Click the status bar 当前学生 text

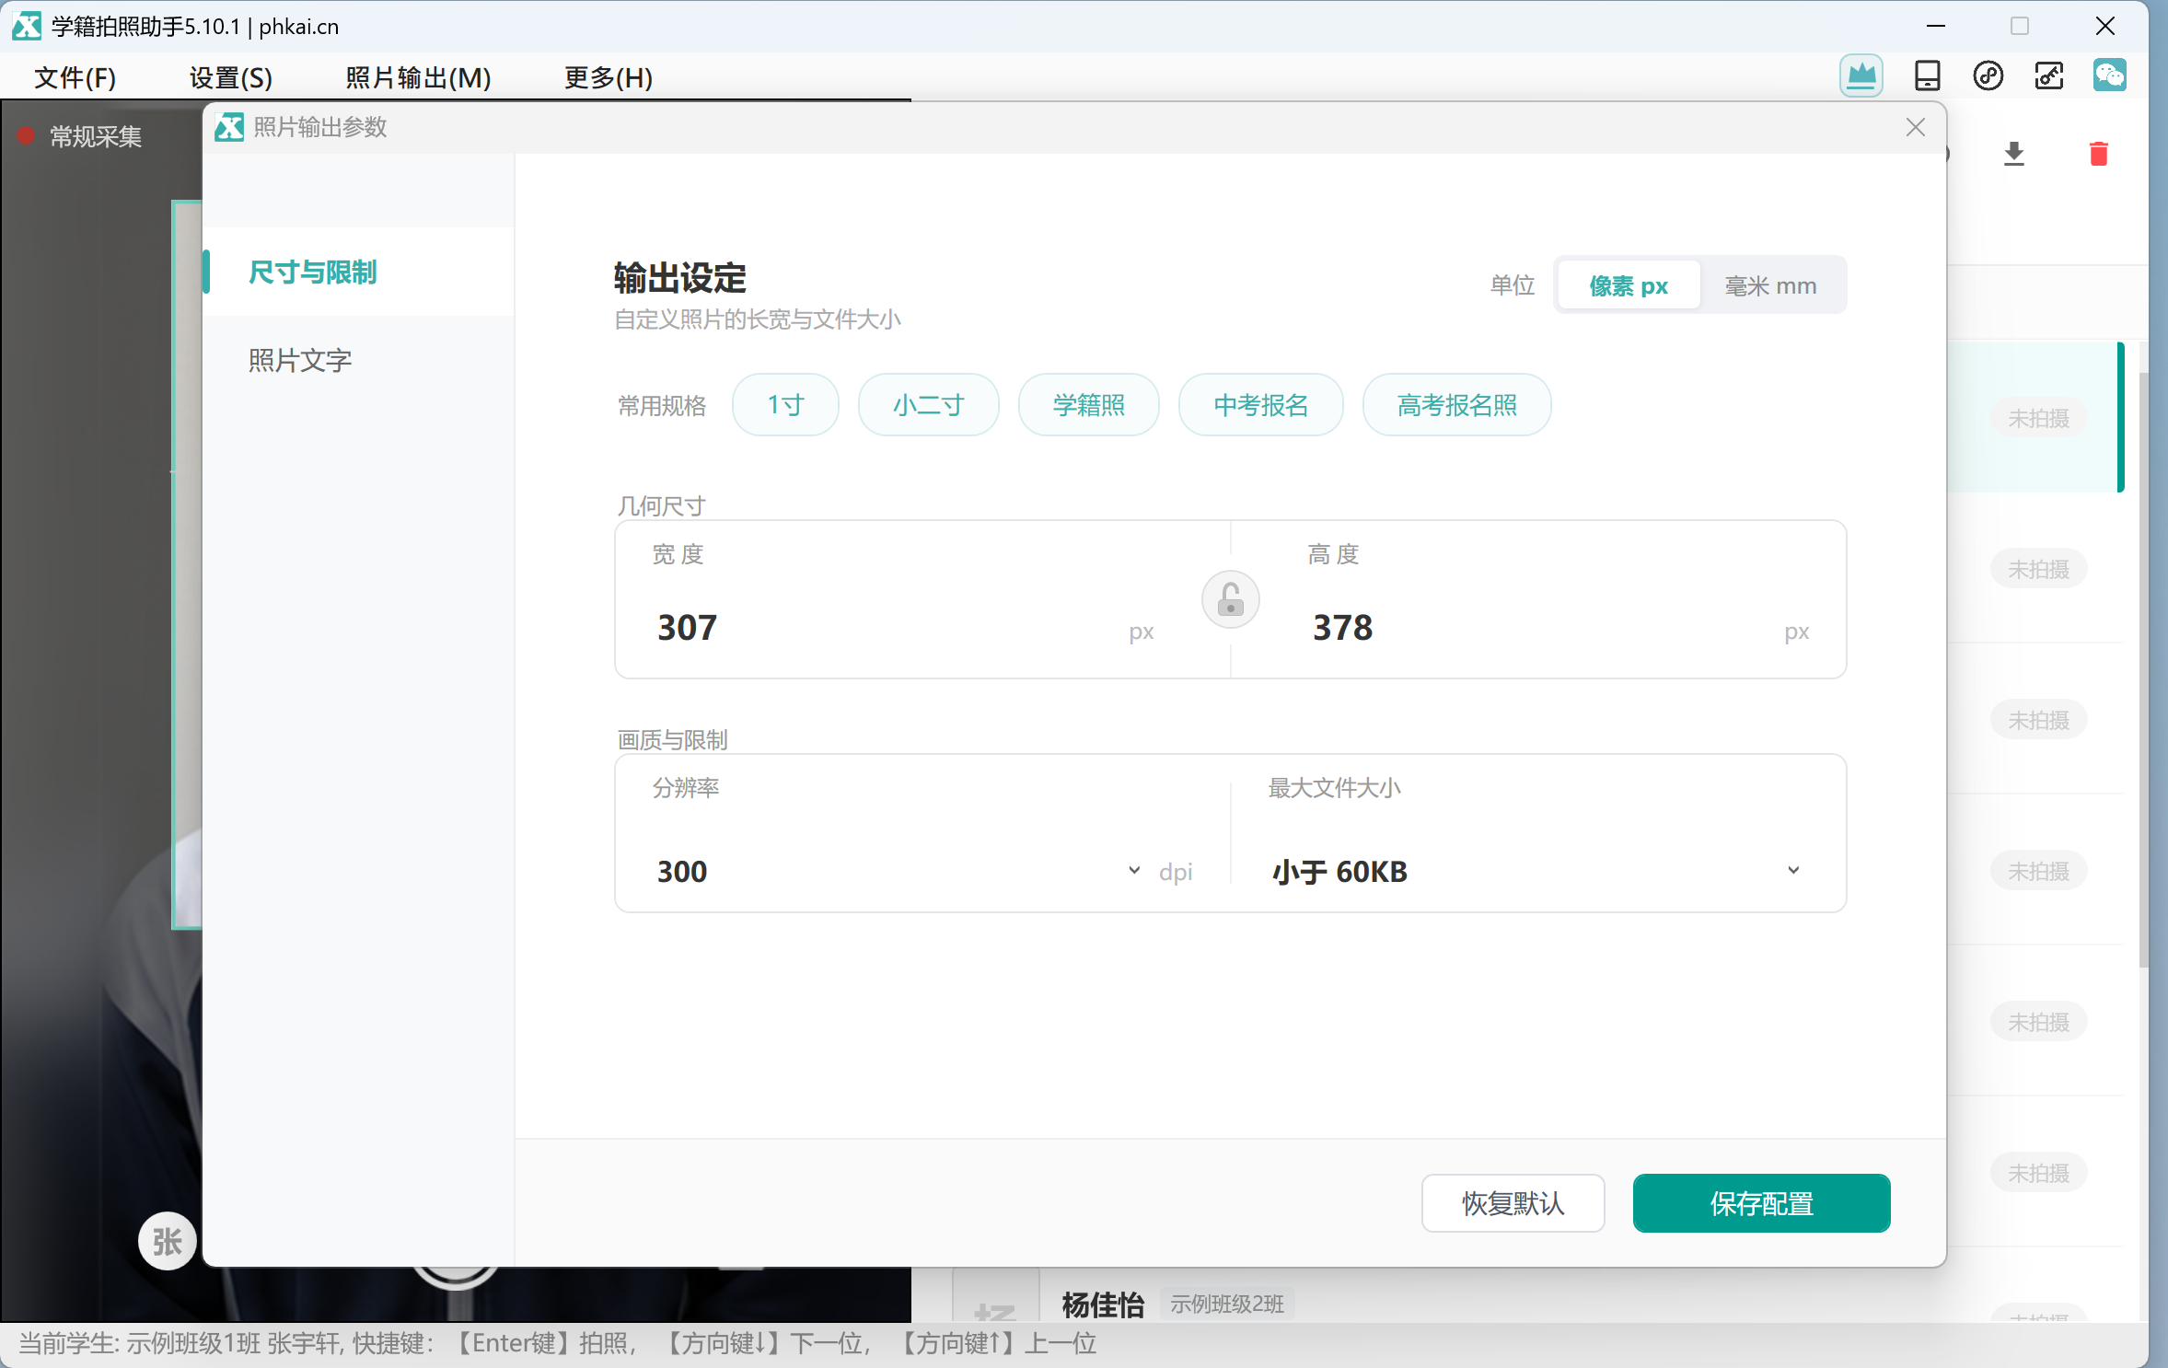pos(557,1343)
